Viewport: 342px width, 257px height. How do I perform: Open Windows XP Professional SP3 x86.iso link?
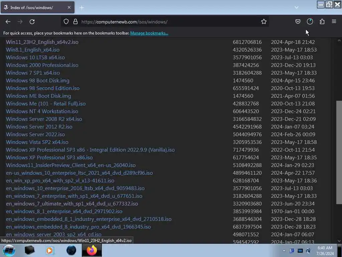(49, 157)
